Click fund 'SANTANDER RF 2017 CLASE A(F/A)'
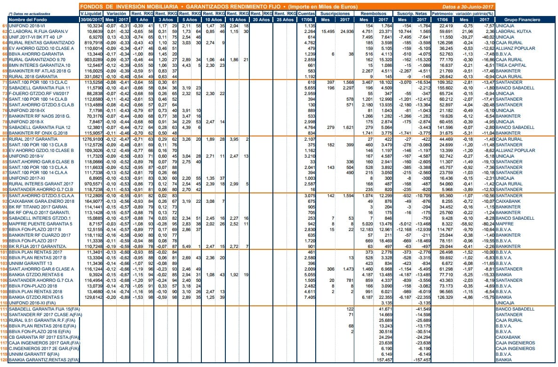Screen dimensions: 558x367 point(45,315)
